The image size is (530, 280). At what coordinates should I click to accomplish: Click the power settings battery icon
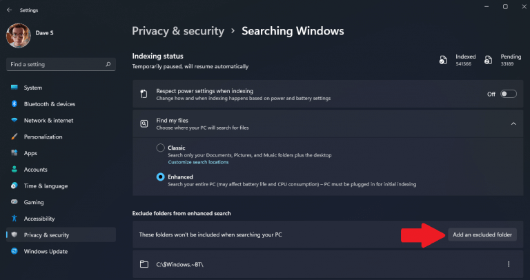click(x=144, y=94)
